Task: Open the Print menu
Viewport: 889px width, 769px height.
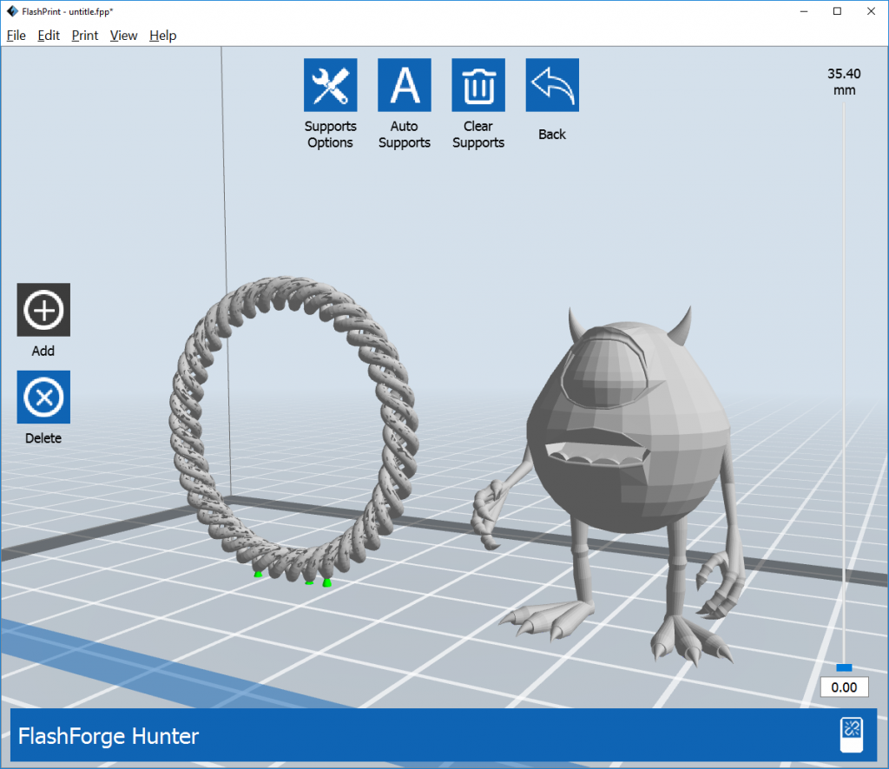Action: coord(85,36)
